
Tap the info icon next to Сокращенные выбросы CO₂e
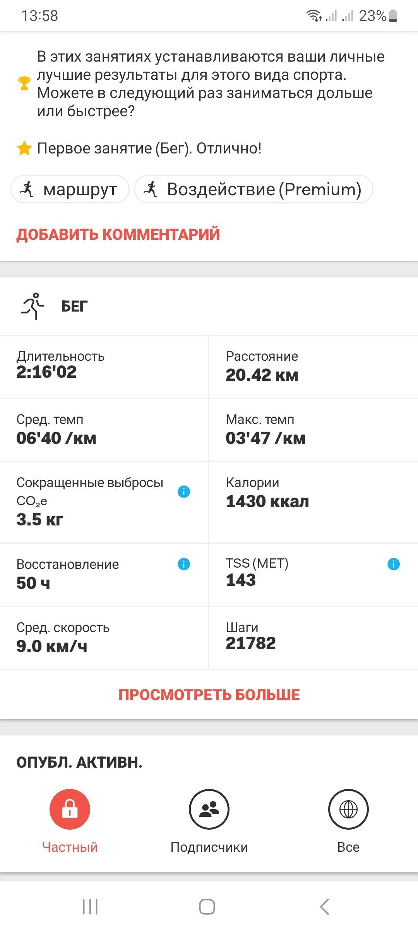184,492
